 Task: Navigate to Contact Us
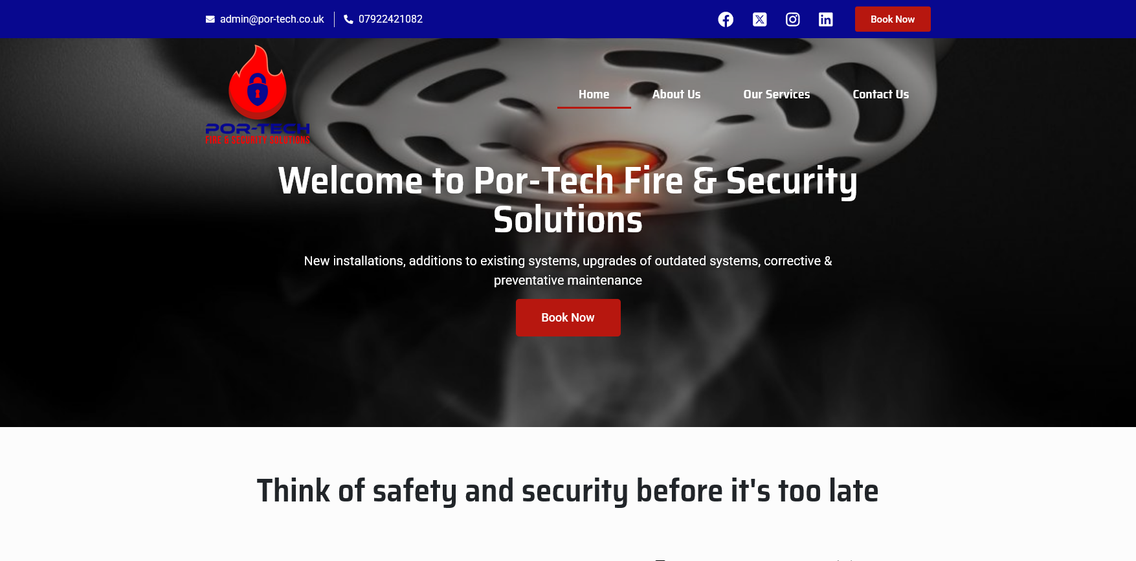coord(880,94)
